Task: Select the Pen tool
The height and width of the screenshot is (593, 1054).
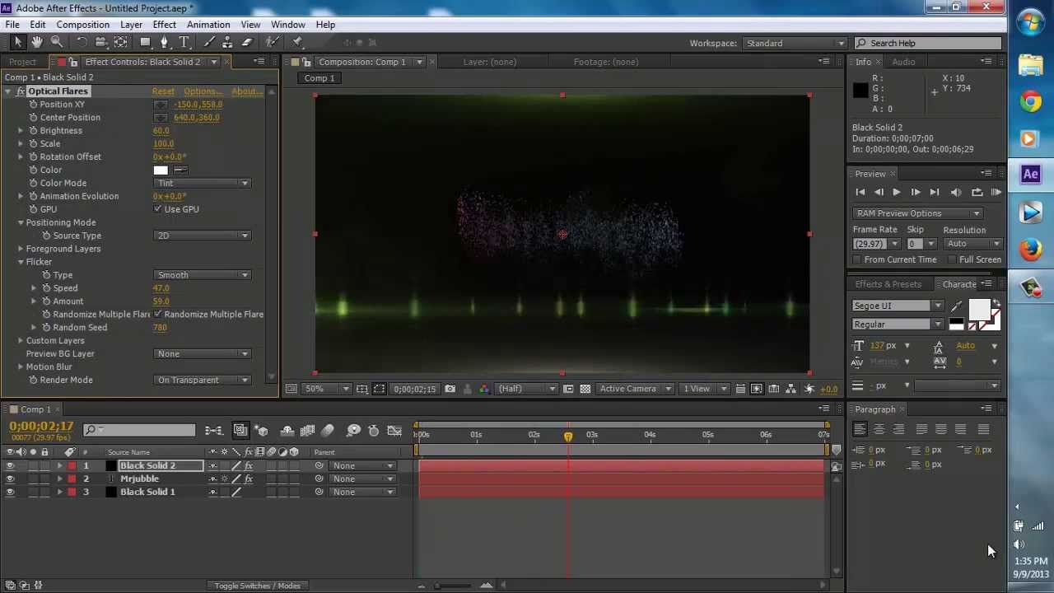Action: (x=165, y=42)
